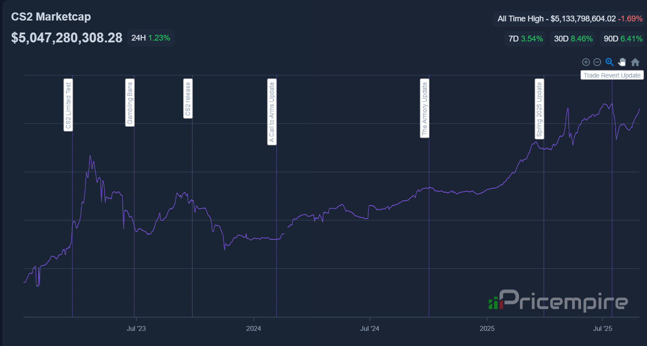Click the current marketcap dollar value

coord(67,38)
